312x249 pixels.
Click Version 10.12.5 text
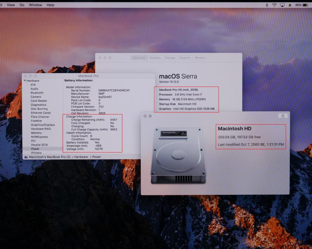pyautogui.click(x=169, y=82)
